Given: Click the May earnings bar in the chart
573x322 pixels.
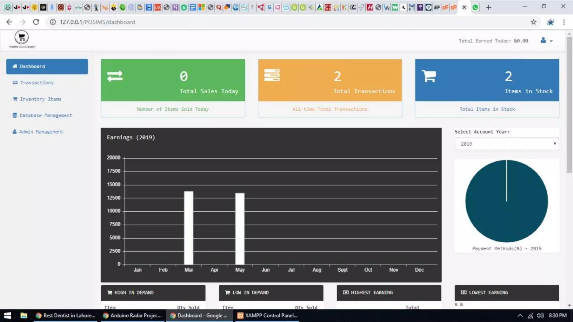Looking at the screenshot, I should pyautogui.click(x=240, y=229).
